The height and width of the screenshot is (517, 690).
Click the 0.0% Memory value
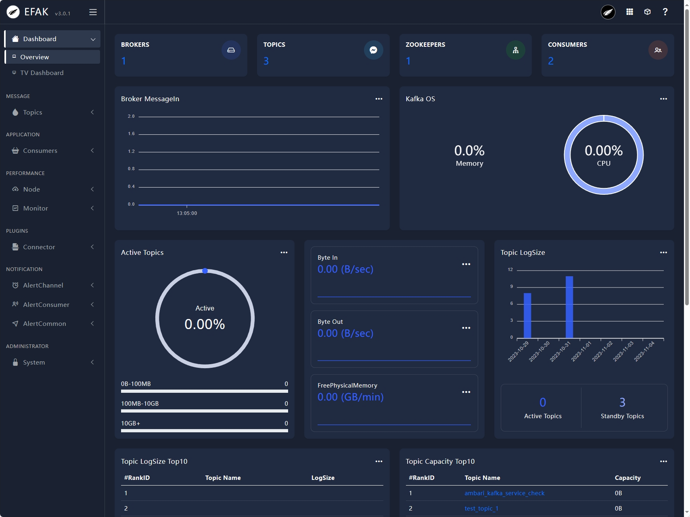click(x=469, y=151)
